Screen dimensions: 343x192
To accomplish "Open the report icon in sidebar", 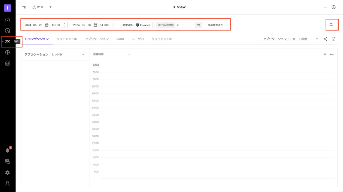I will tap(7, 63).
